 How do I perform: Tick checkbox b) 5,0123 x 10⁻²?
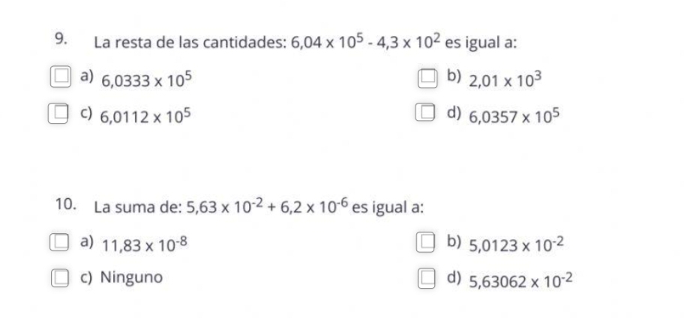click(427, 241)
